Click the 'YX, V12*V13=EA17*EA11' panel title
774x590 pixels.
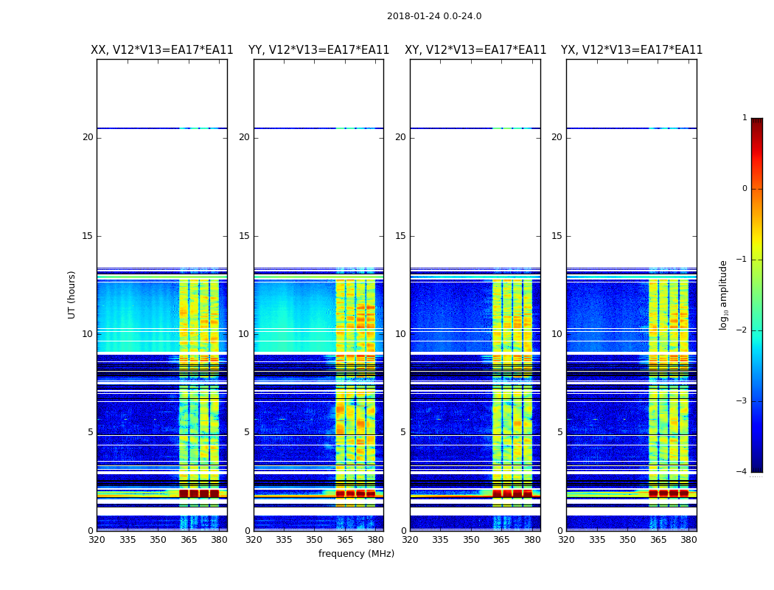[x=632, y=50]
